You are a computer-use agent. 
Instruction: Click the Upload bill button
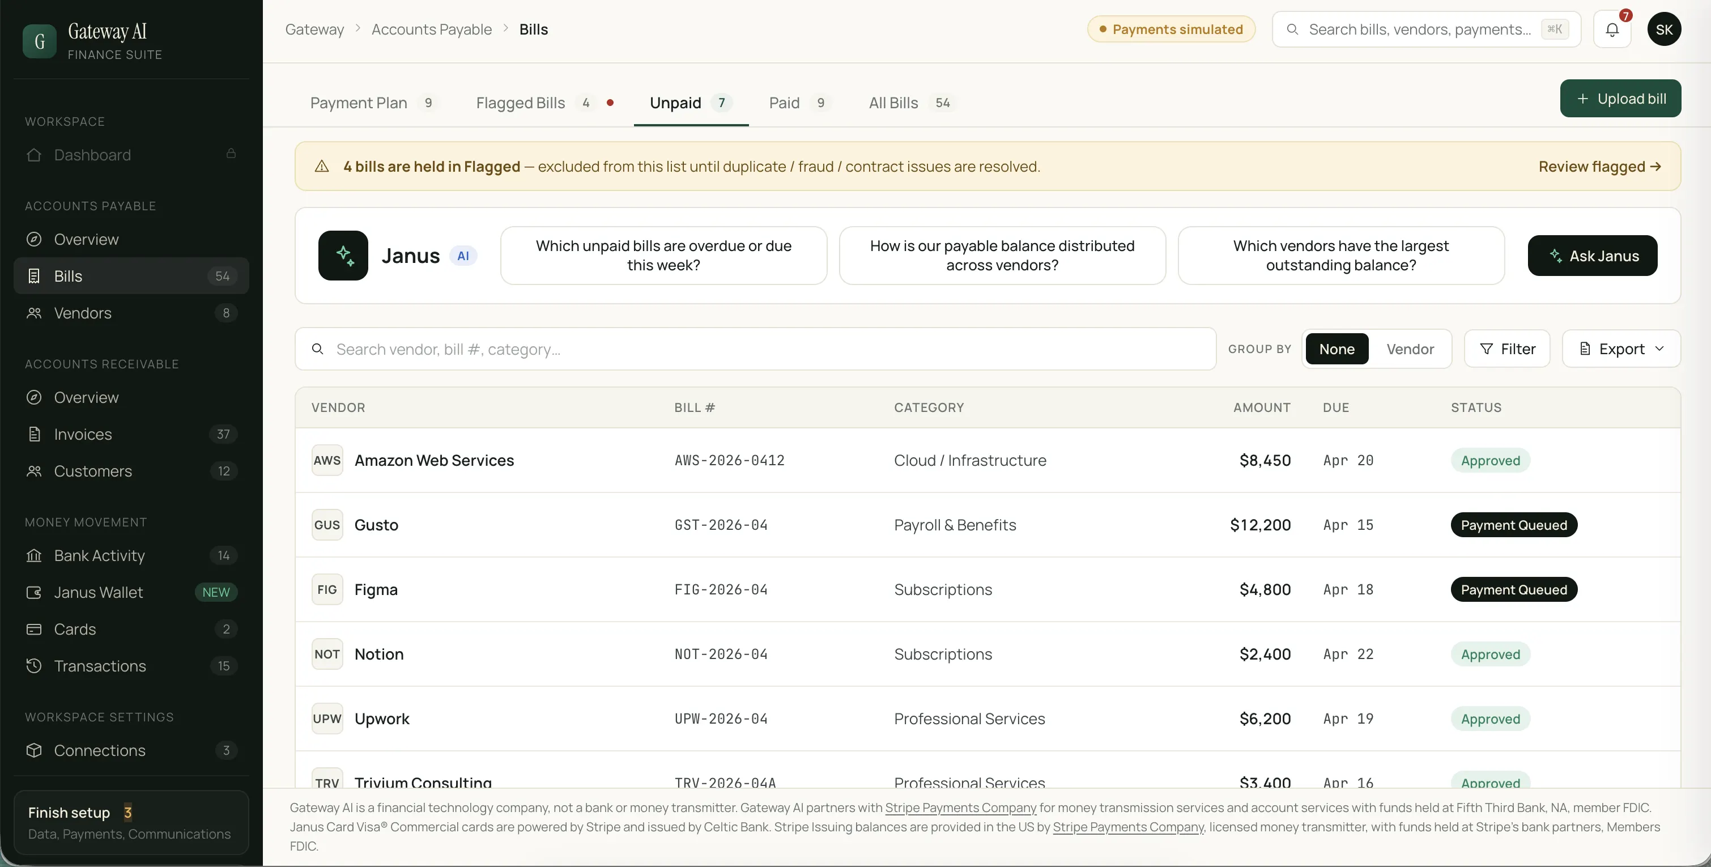pos(1620,99)
